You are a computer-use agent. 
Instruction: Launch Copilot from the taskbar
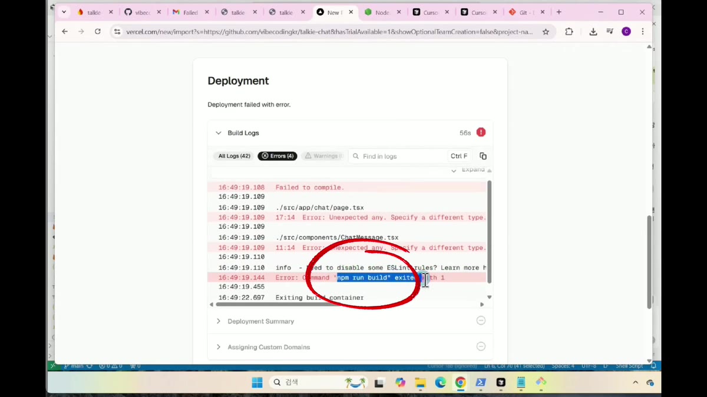point(401,383)
